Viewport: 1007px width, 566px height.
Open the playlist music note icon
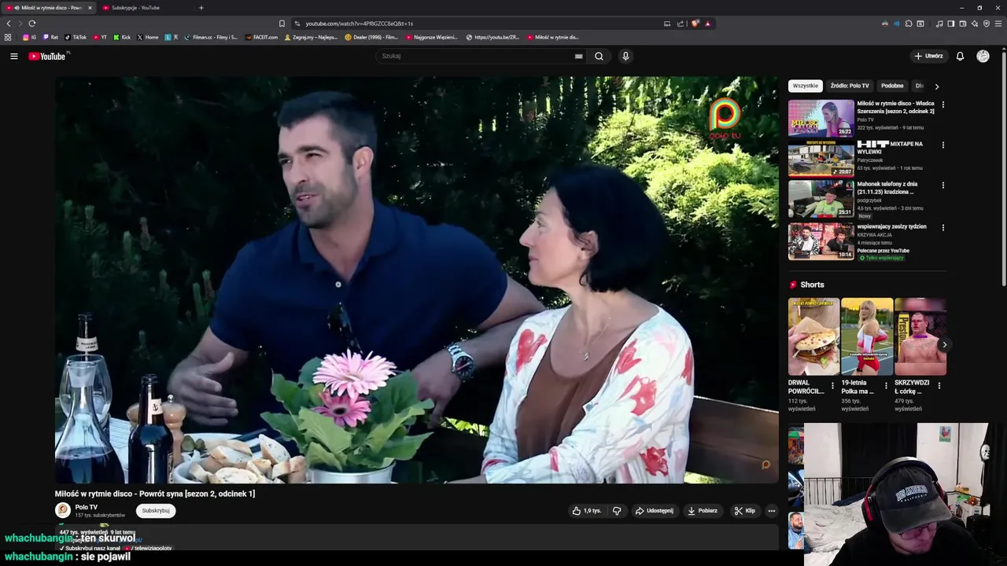click(939, 24)
